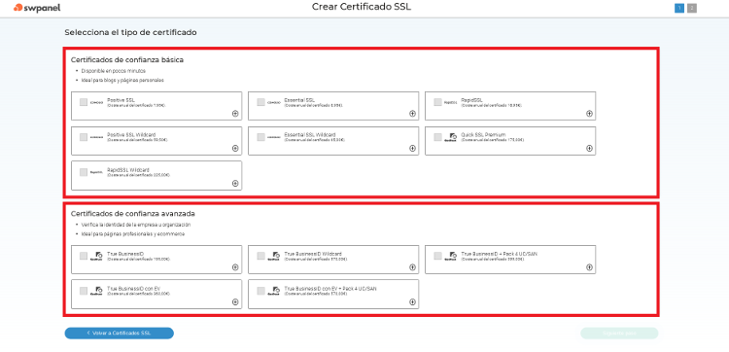Click GeoTrust logo on True BusinessID card
Viewport: 729px width, 352px height.
[x=96, y=256]
